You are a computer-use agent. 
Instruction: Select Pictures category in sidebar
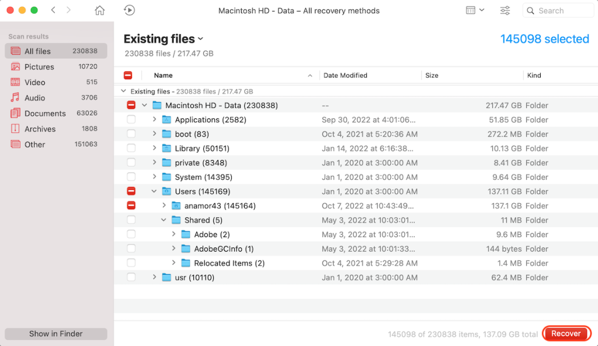[55, 66]
